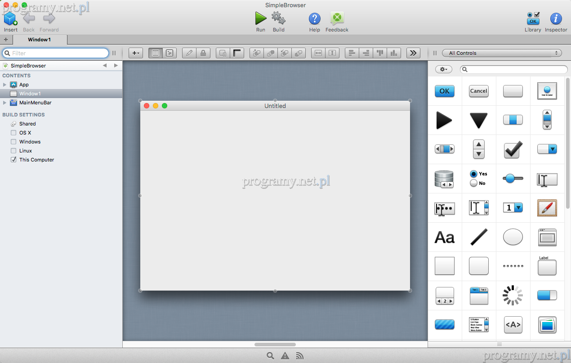The height and width of the screenshot is (363, 571).
Task: Select the Aa label control
Action: click(444, 237)
